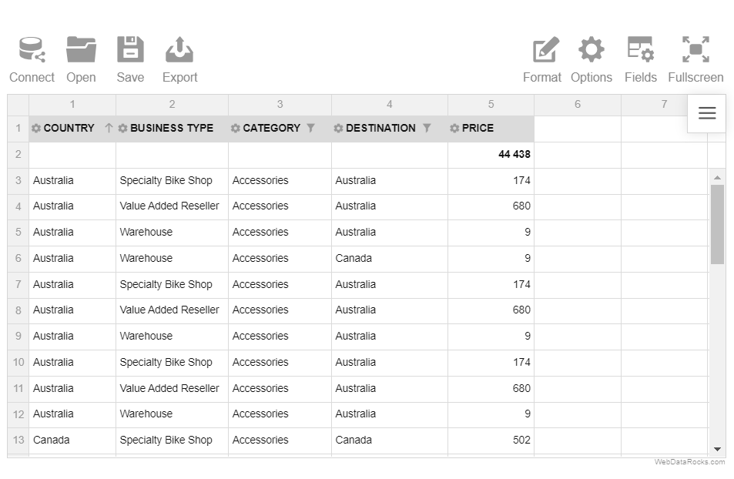The image size is (734, 479).
Task: Select the grand total 44 438 cell
Action: tap(491, 155)
